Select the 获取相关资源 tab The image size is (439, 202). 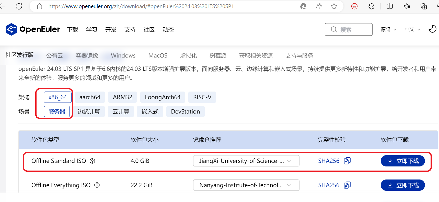[x=256, y=55]
